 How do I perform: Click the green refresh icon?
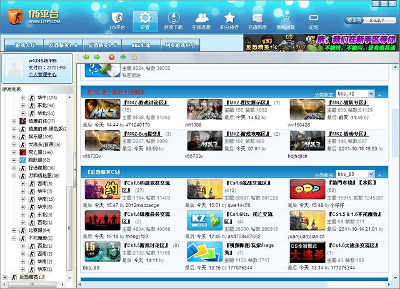click(x=123, y=57)
